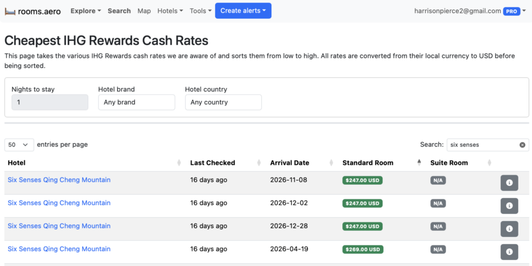Open the Hotel country selector

tap(223, 102)
